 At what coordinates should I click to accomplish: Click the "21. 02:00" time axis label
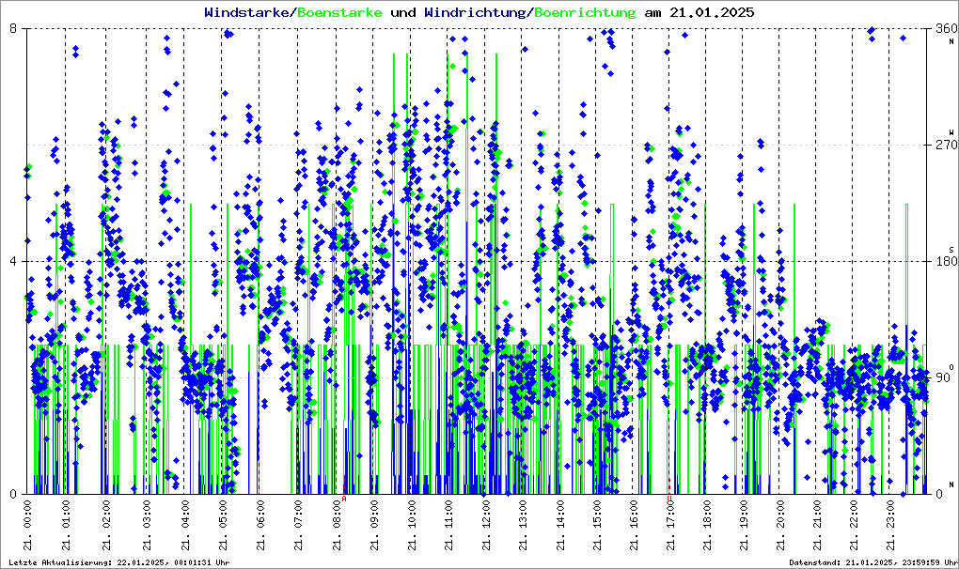pyautogui.click(x=105, y=525)
